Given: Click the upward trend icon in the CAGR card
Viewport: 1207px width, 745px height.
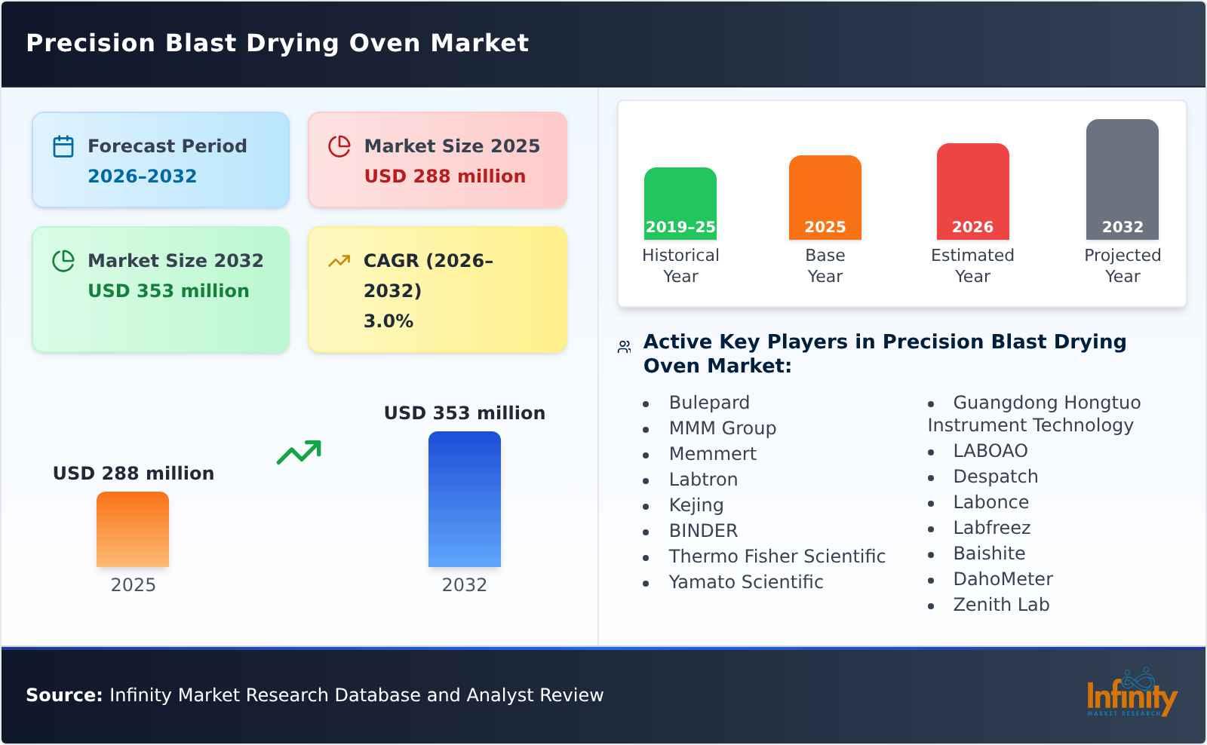Looking at the screenshot, I should [x=339, y=260].
